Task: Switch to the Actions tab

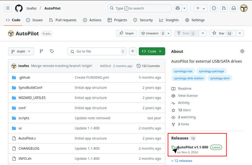Action: click(x=92, y=20)
